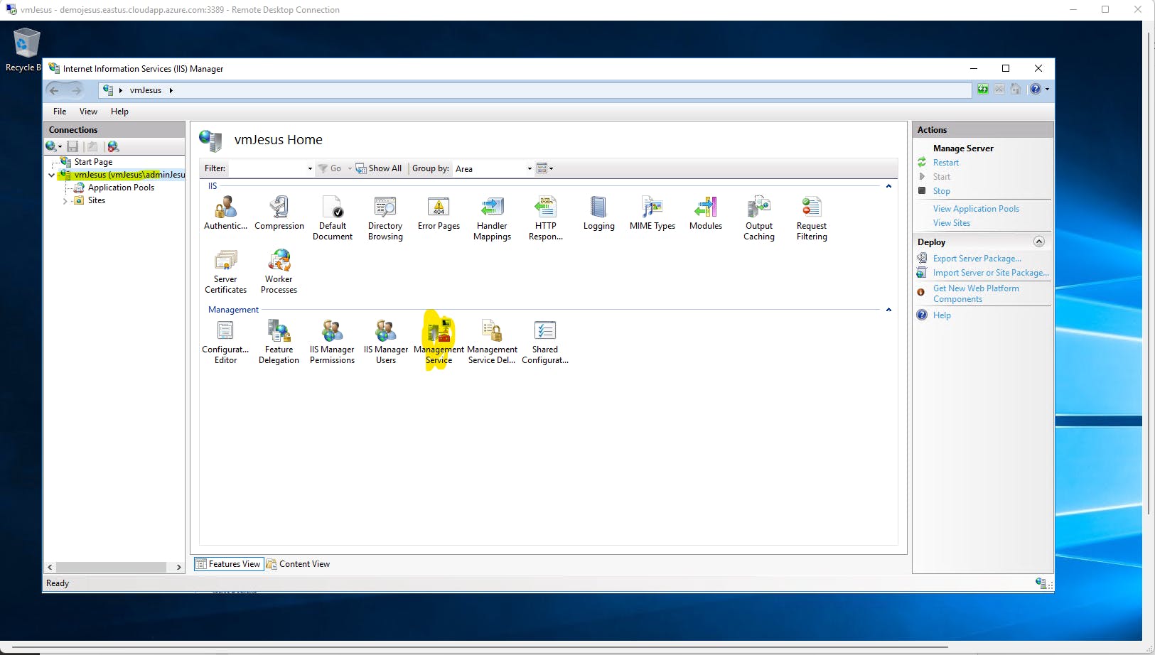
Task: Open Feature Delegation
Action: [279, 342]
